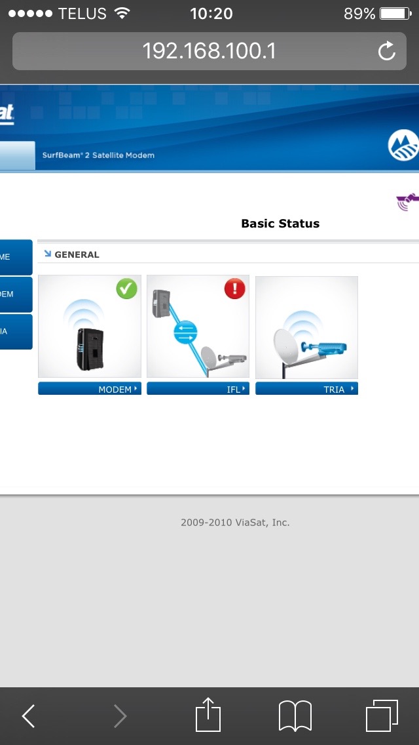Click the red IFL alert icon
The width and height of the screenshot is (419, 745).
(235, 289)
